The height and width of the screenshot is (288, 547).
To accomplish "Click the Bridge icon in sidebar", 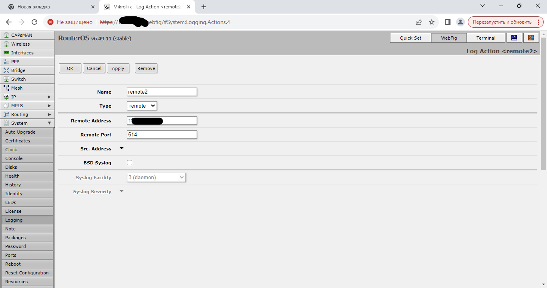I will coord(6,70).
